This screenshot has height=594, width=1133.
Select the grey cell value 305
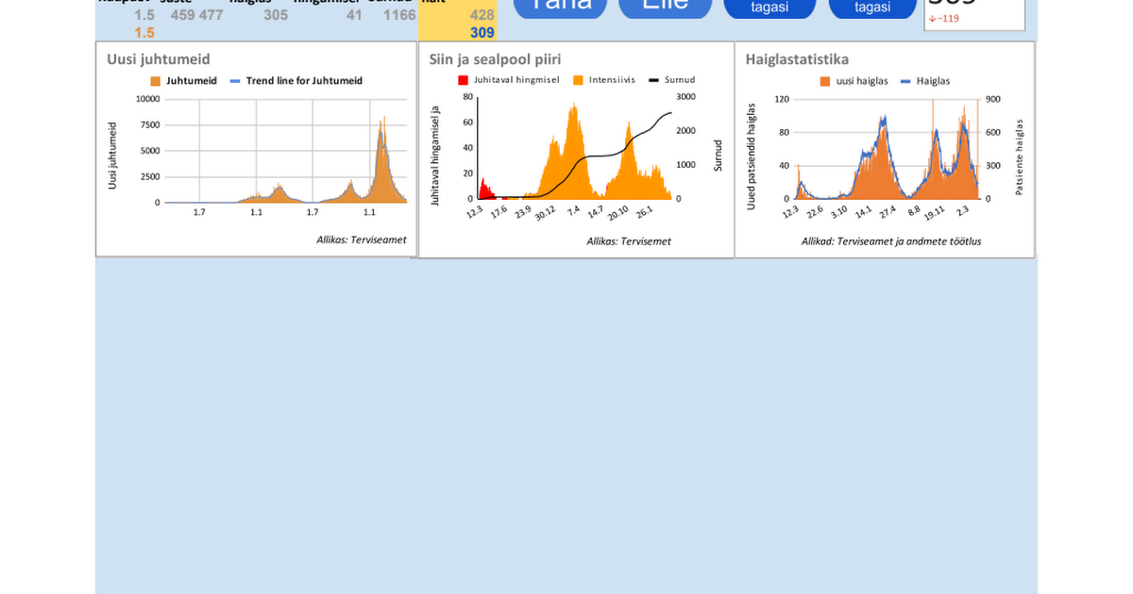pos(276,15)
